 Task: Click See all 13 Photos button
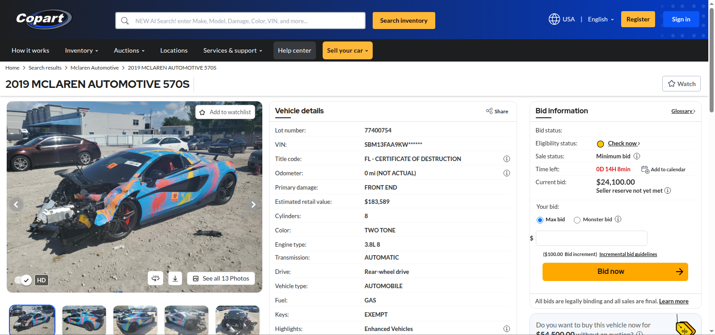221,278
